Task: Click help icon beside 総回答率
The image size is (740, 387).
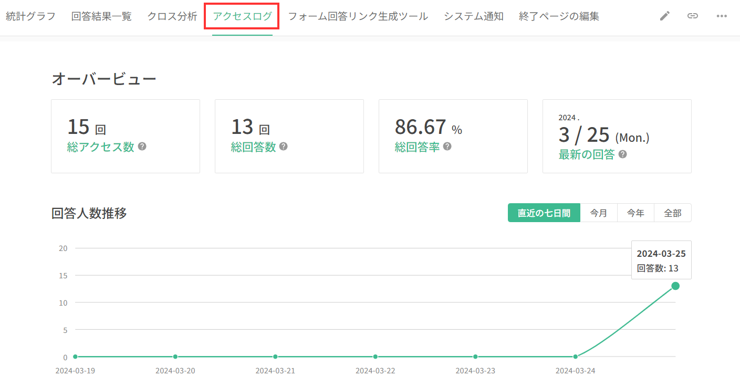Action: (x=447, y=147)
